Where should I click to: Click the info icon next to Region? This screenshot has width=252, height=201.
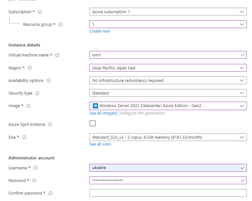[30, 68]
